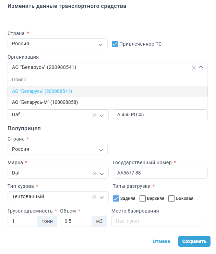Viewport: 216px width, 254px height.
Task: Click the Тип кузова field showing Тентованный
Action: (x=58, y=197)
